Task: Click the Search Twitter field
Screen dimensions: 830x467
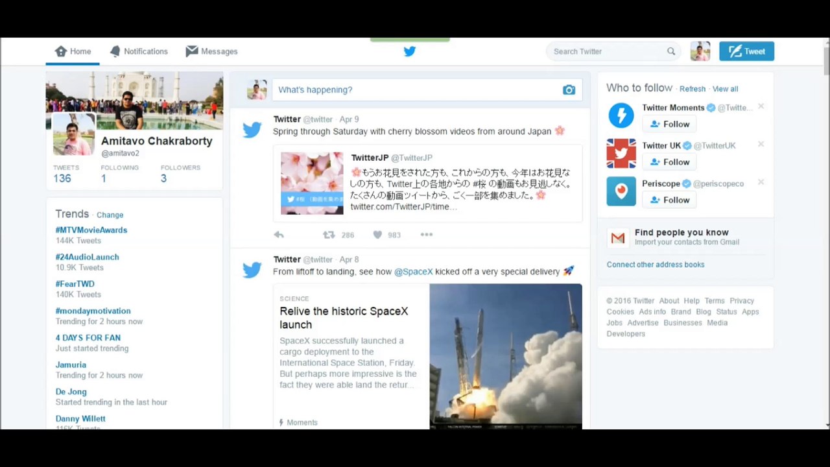Action: point(613,51)
